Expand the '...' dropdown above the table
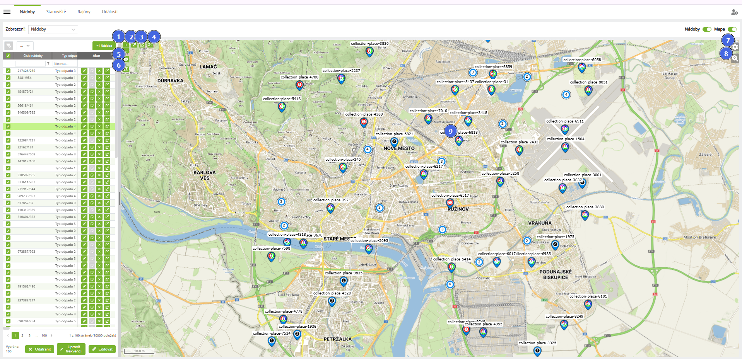This screenshot has width=742, height=359. point(25,46)
